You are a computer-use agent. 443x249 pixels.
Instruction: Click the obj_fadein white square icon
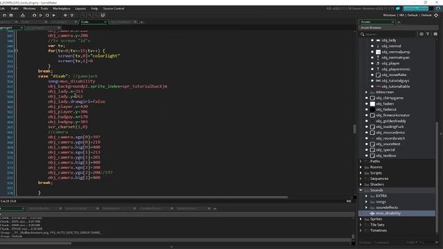tap(372, 104)
